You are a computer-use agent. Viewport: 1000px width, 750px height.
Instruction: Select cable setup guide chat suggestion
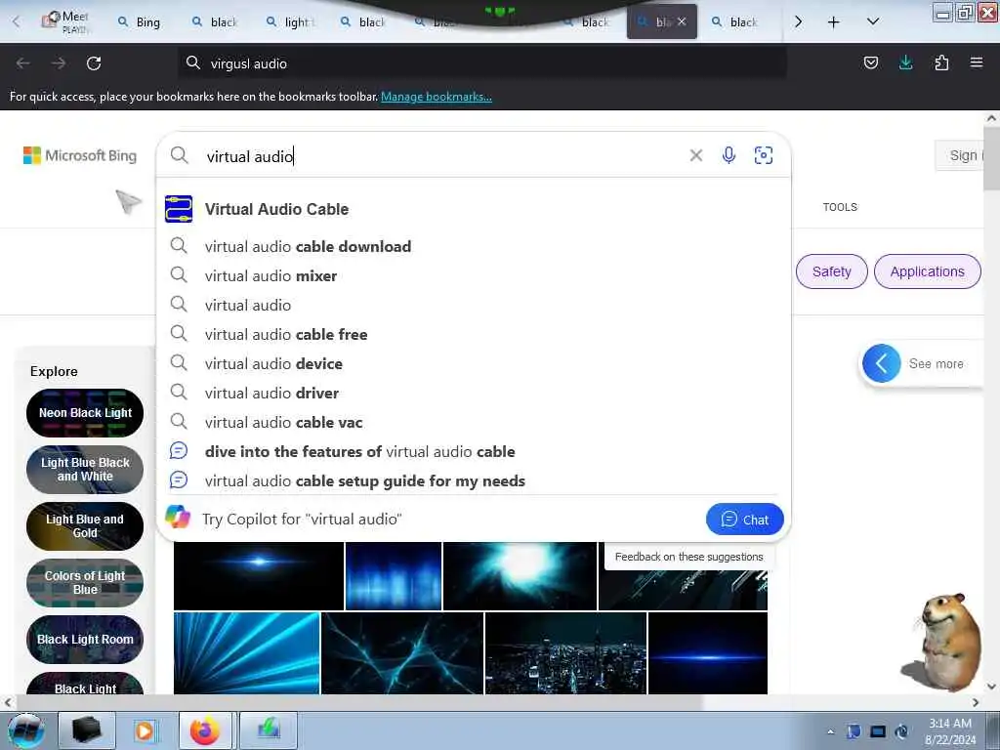pyautogui.click(x=474, y=480)
